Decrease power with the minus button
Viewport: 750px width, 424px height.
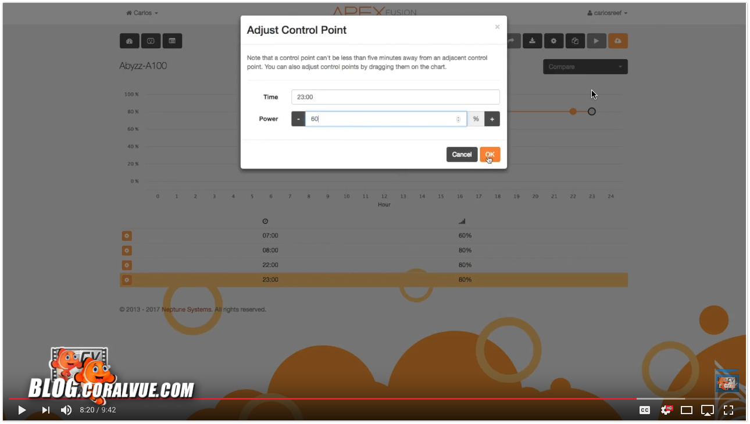pyautogui.click(x=298, y=119)
